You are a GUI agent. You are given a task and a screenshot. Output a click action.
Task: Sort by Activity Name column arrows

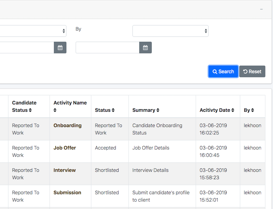[x=55, y=110]
